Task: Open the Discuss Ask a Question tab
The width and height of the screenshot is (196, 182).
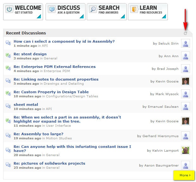Action: 66,12
